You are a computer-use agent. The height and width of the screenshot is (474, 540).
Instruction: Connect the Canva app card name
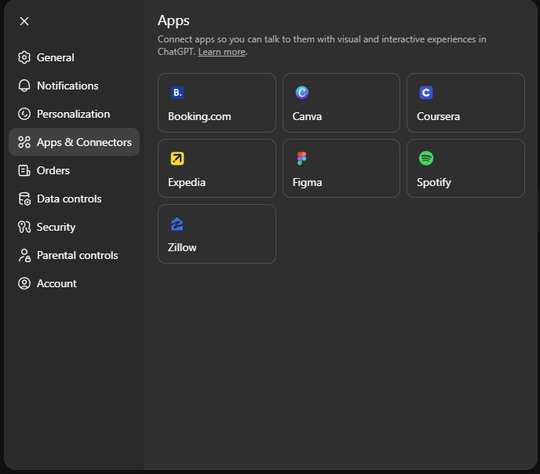(307, 116)
